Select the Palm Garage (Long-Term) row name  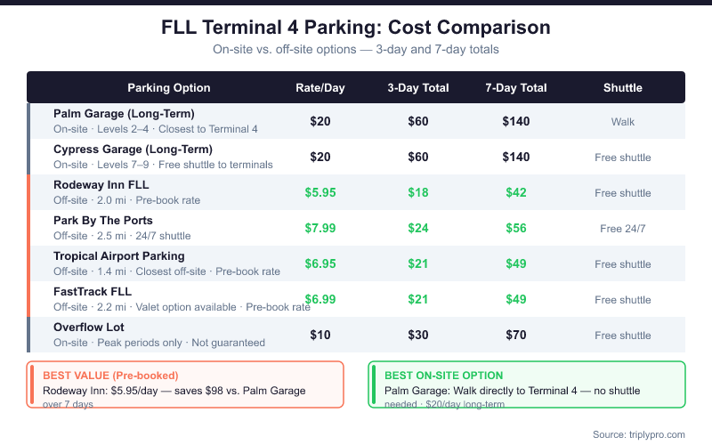click(124, 114)
